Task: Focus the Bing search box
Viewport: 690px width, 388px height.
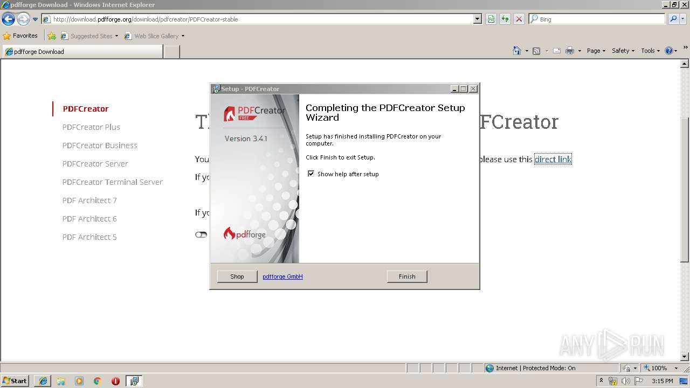Action: (x=597, y=19)
